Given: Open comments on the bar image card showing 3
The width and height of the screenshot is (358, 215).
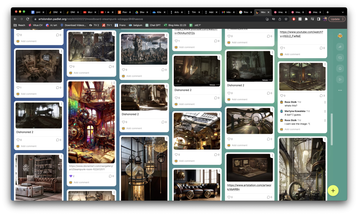Looking at the screenshot, I should click(322, 95).
